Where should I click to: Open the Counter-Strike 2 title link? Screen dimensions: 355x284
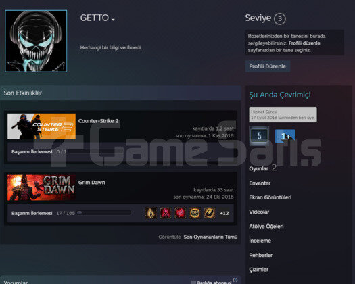[x=98, y=121]
